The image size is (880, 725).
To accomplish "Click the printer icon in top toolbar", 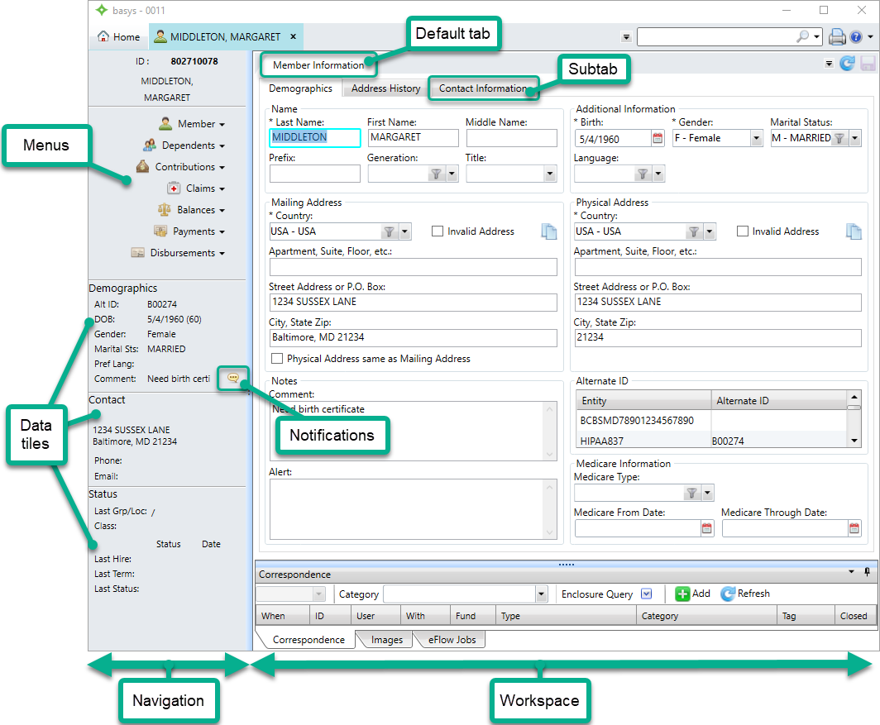I will 837,37.
